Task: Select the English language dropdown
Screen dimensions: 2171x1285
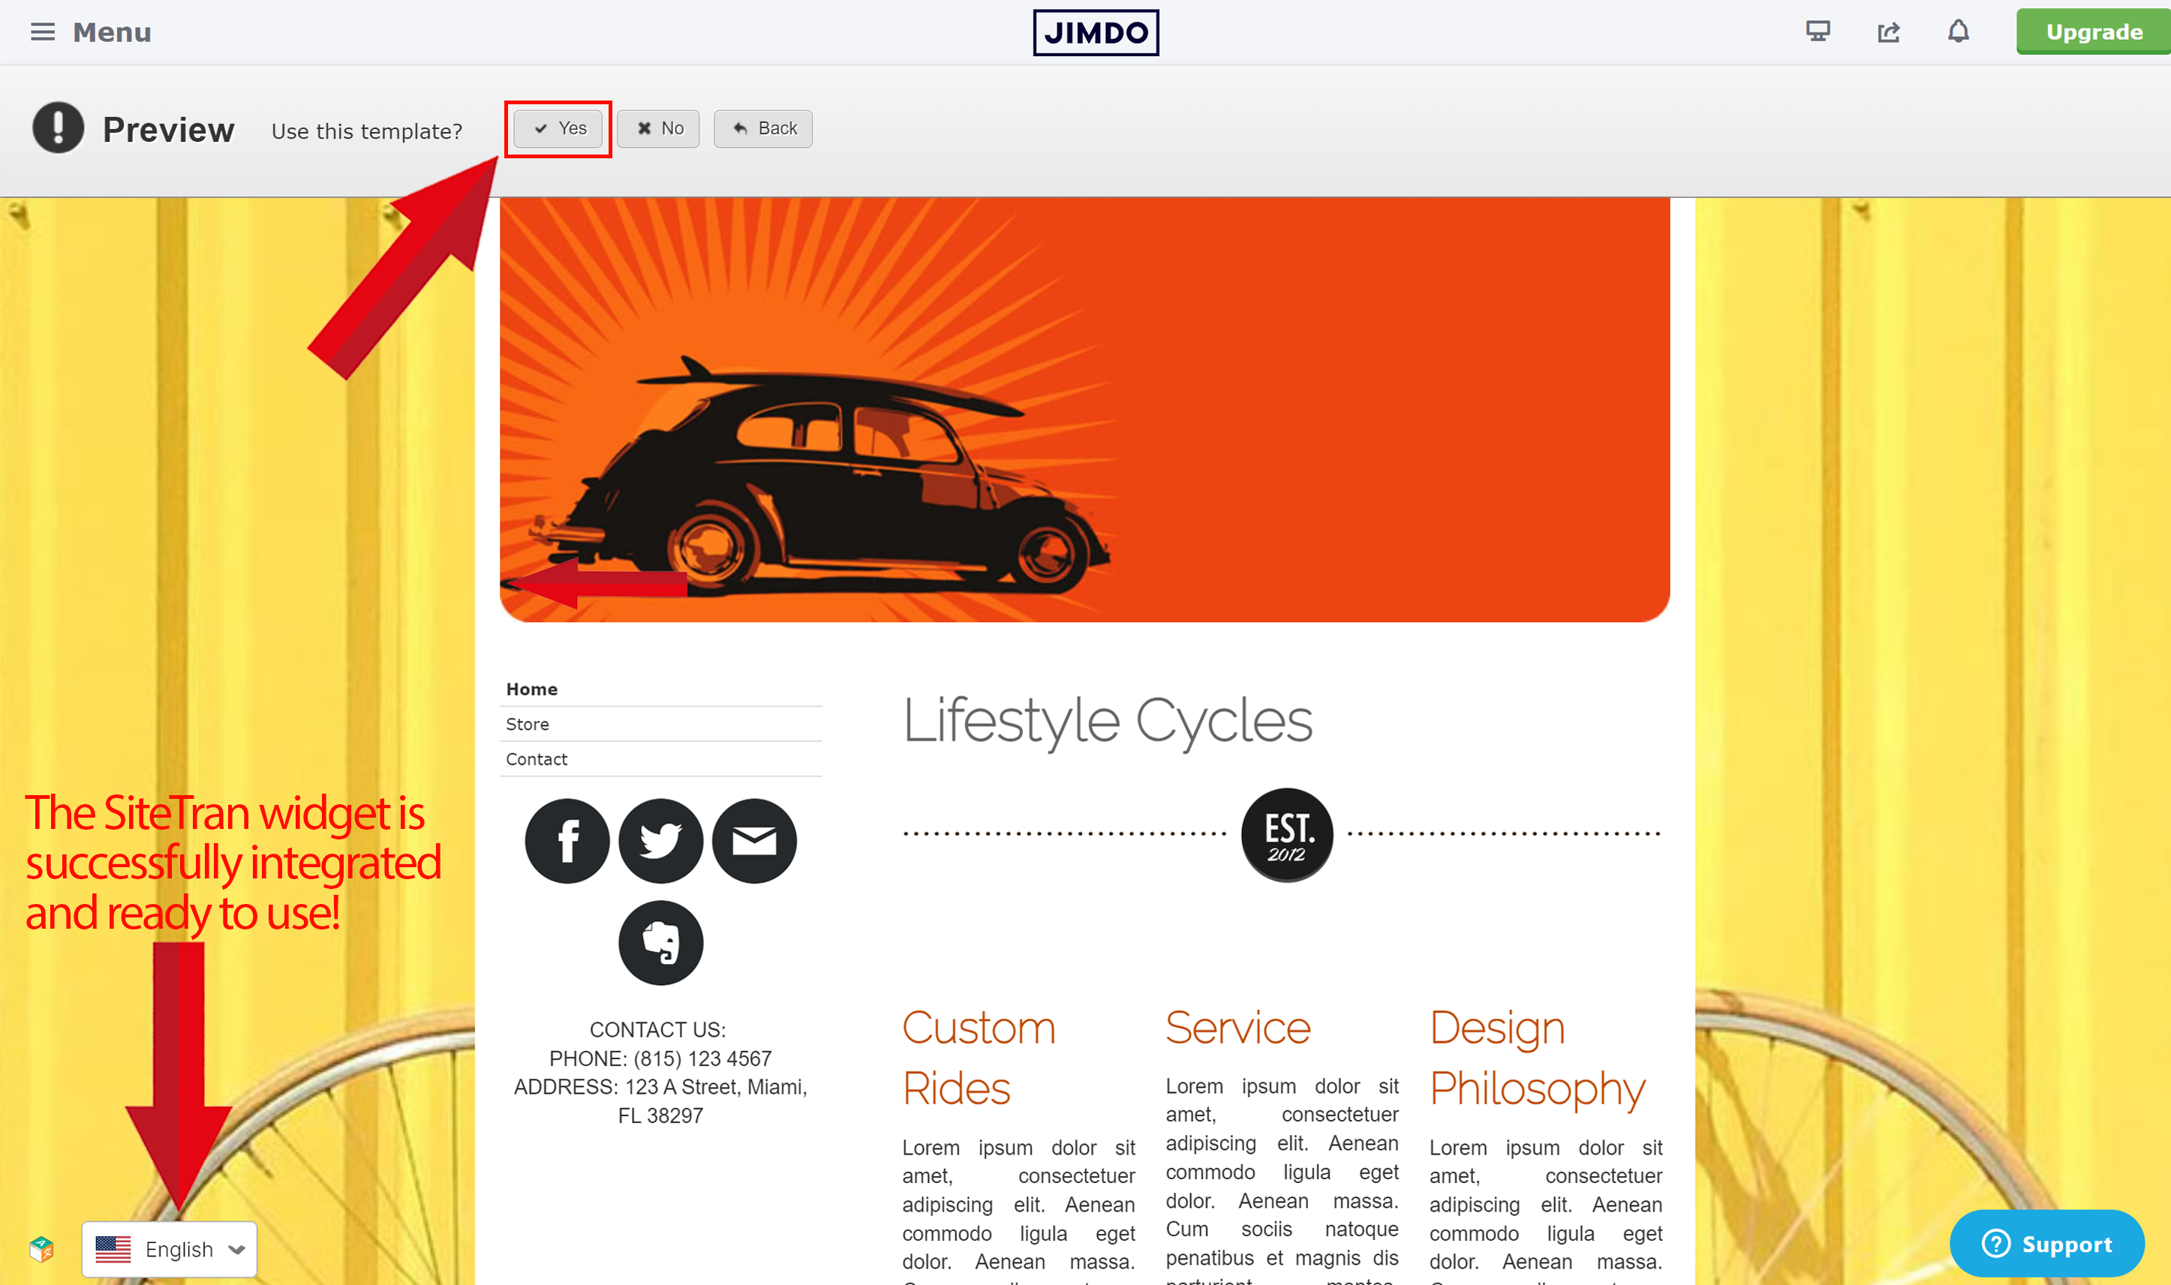Action: (173, 1250)
